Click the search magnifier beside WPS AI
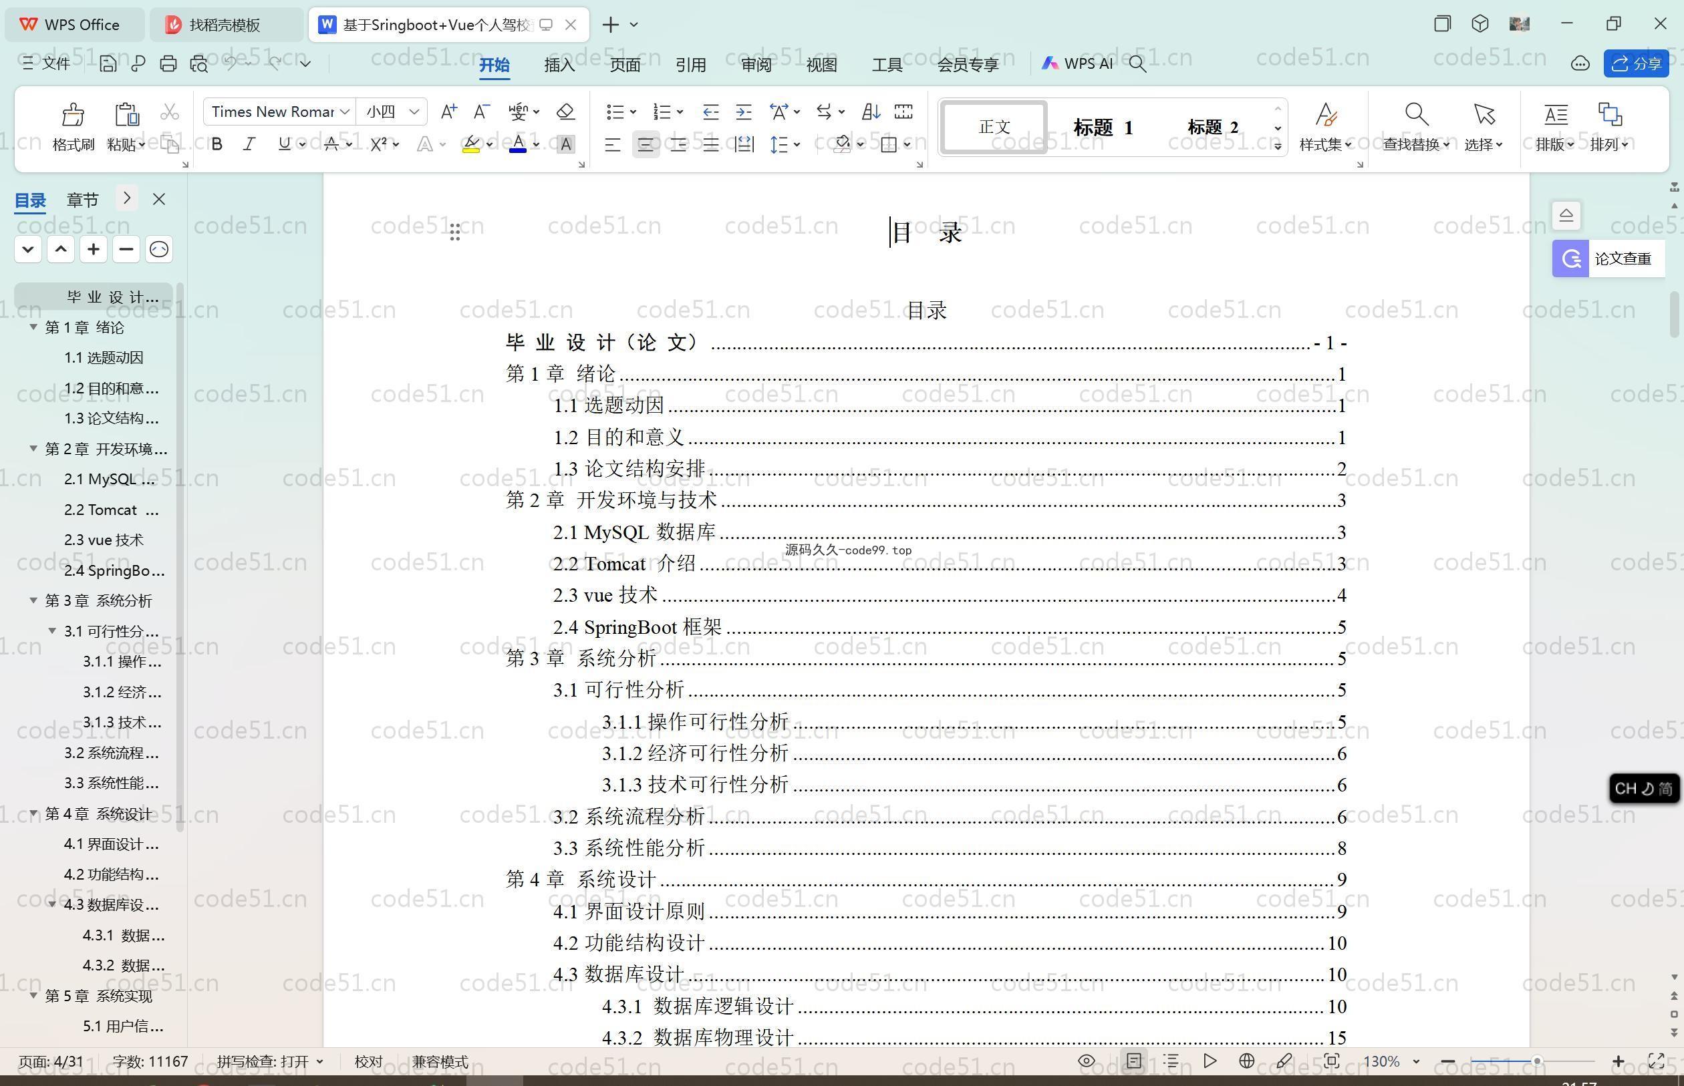This screenshot has width=1684, height=1086. [x=1137, y=64]
